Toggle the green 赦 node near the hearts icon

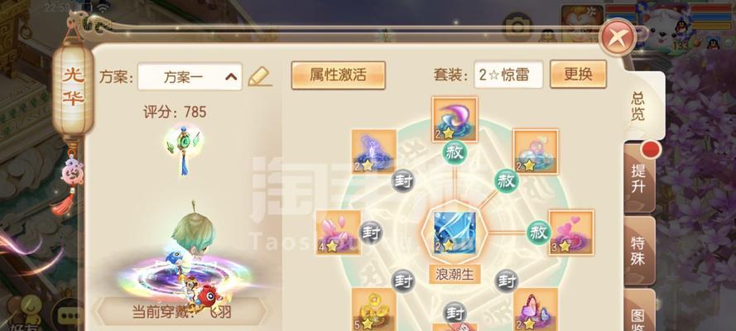538,232
